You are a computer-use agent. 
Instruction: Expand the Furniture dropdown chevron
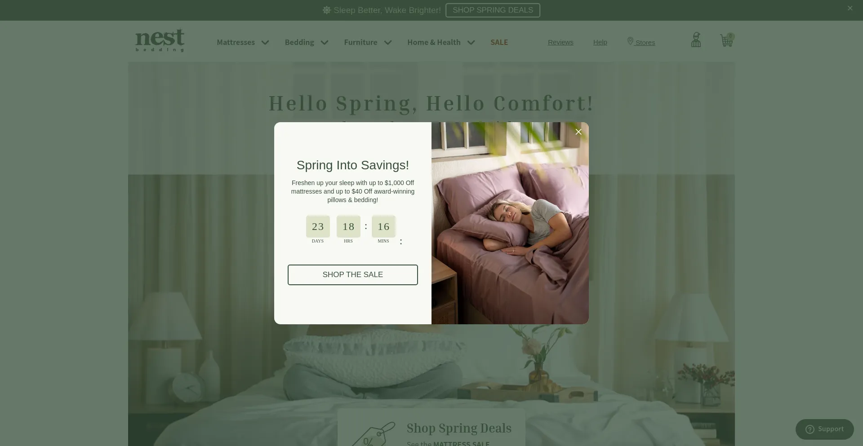coord(388,43)
